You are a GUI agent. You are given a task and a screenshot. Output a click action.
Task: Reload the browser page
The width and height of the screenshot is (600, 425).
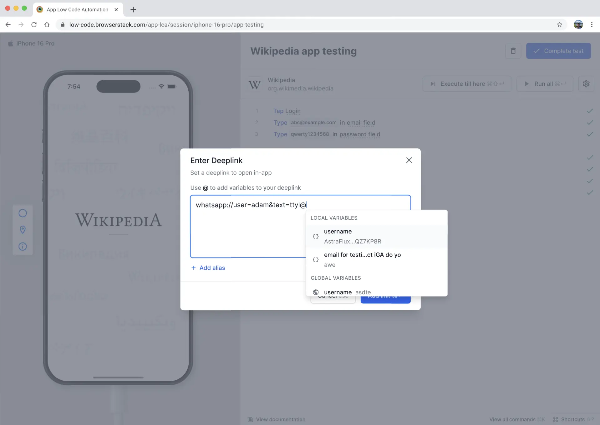tap(34, 25)
